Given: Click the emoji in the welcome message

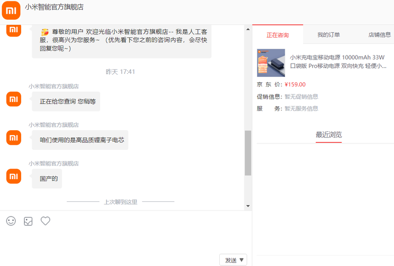Looking at the screenshot, I should [x=45, y=32].
